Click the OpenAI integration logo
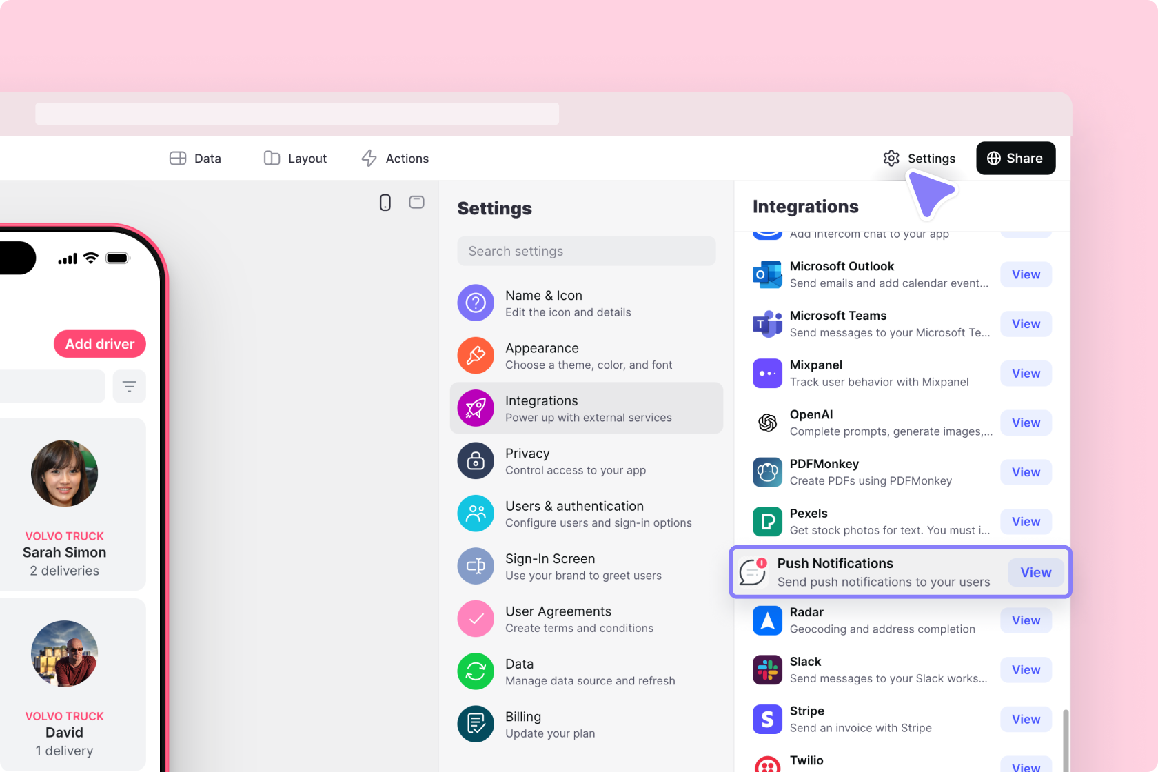The width and height of the screenshot is (1158, 772). [x=767, y=423]
